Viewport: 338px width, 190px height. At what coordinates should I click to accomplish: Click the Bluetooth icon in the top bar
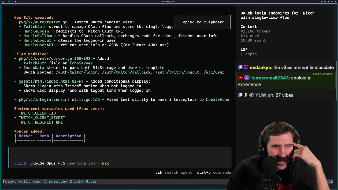click(321, 2)
